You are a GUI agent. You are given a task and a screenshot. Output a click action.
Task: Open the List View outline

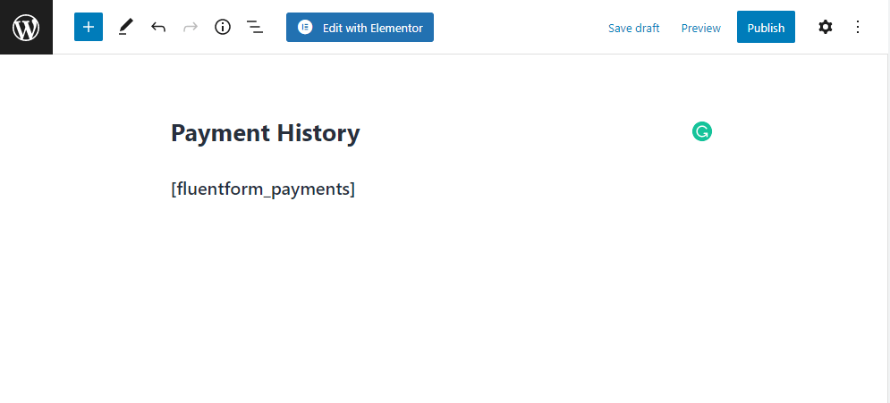click(255, 28)
